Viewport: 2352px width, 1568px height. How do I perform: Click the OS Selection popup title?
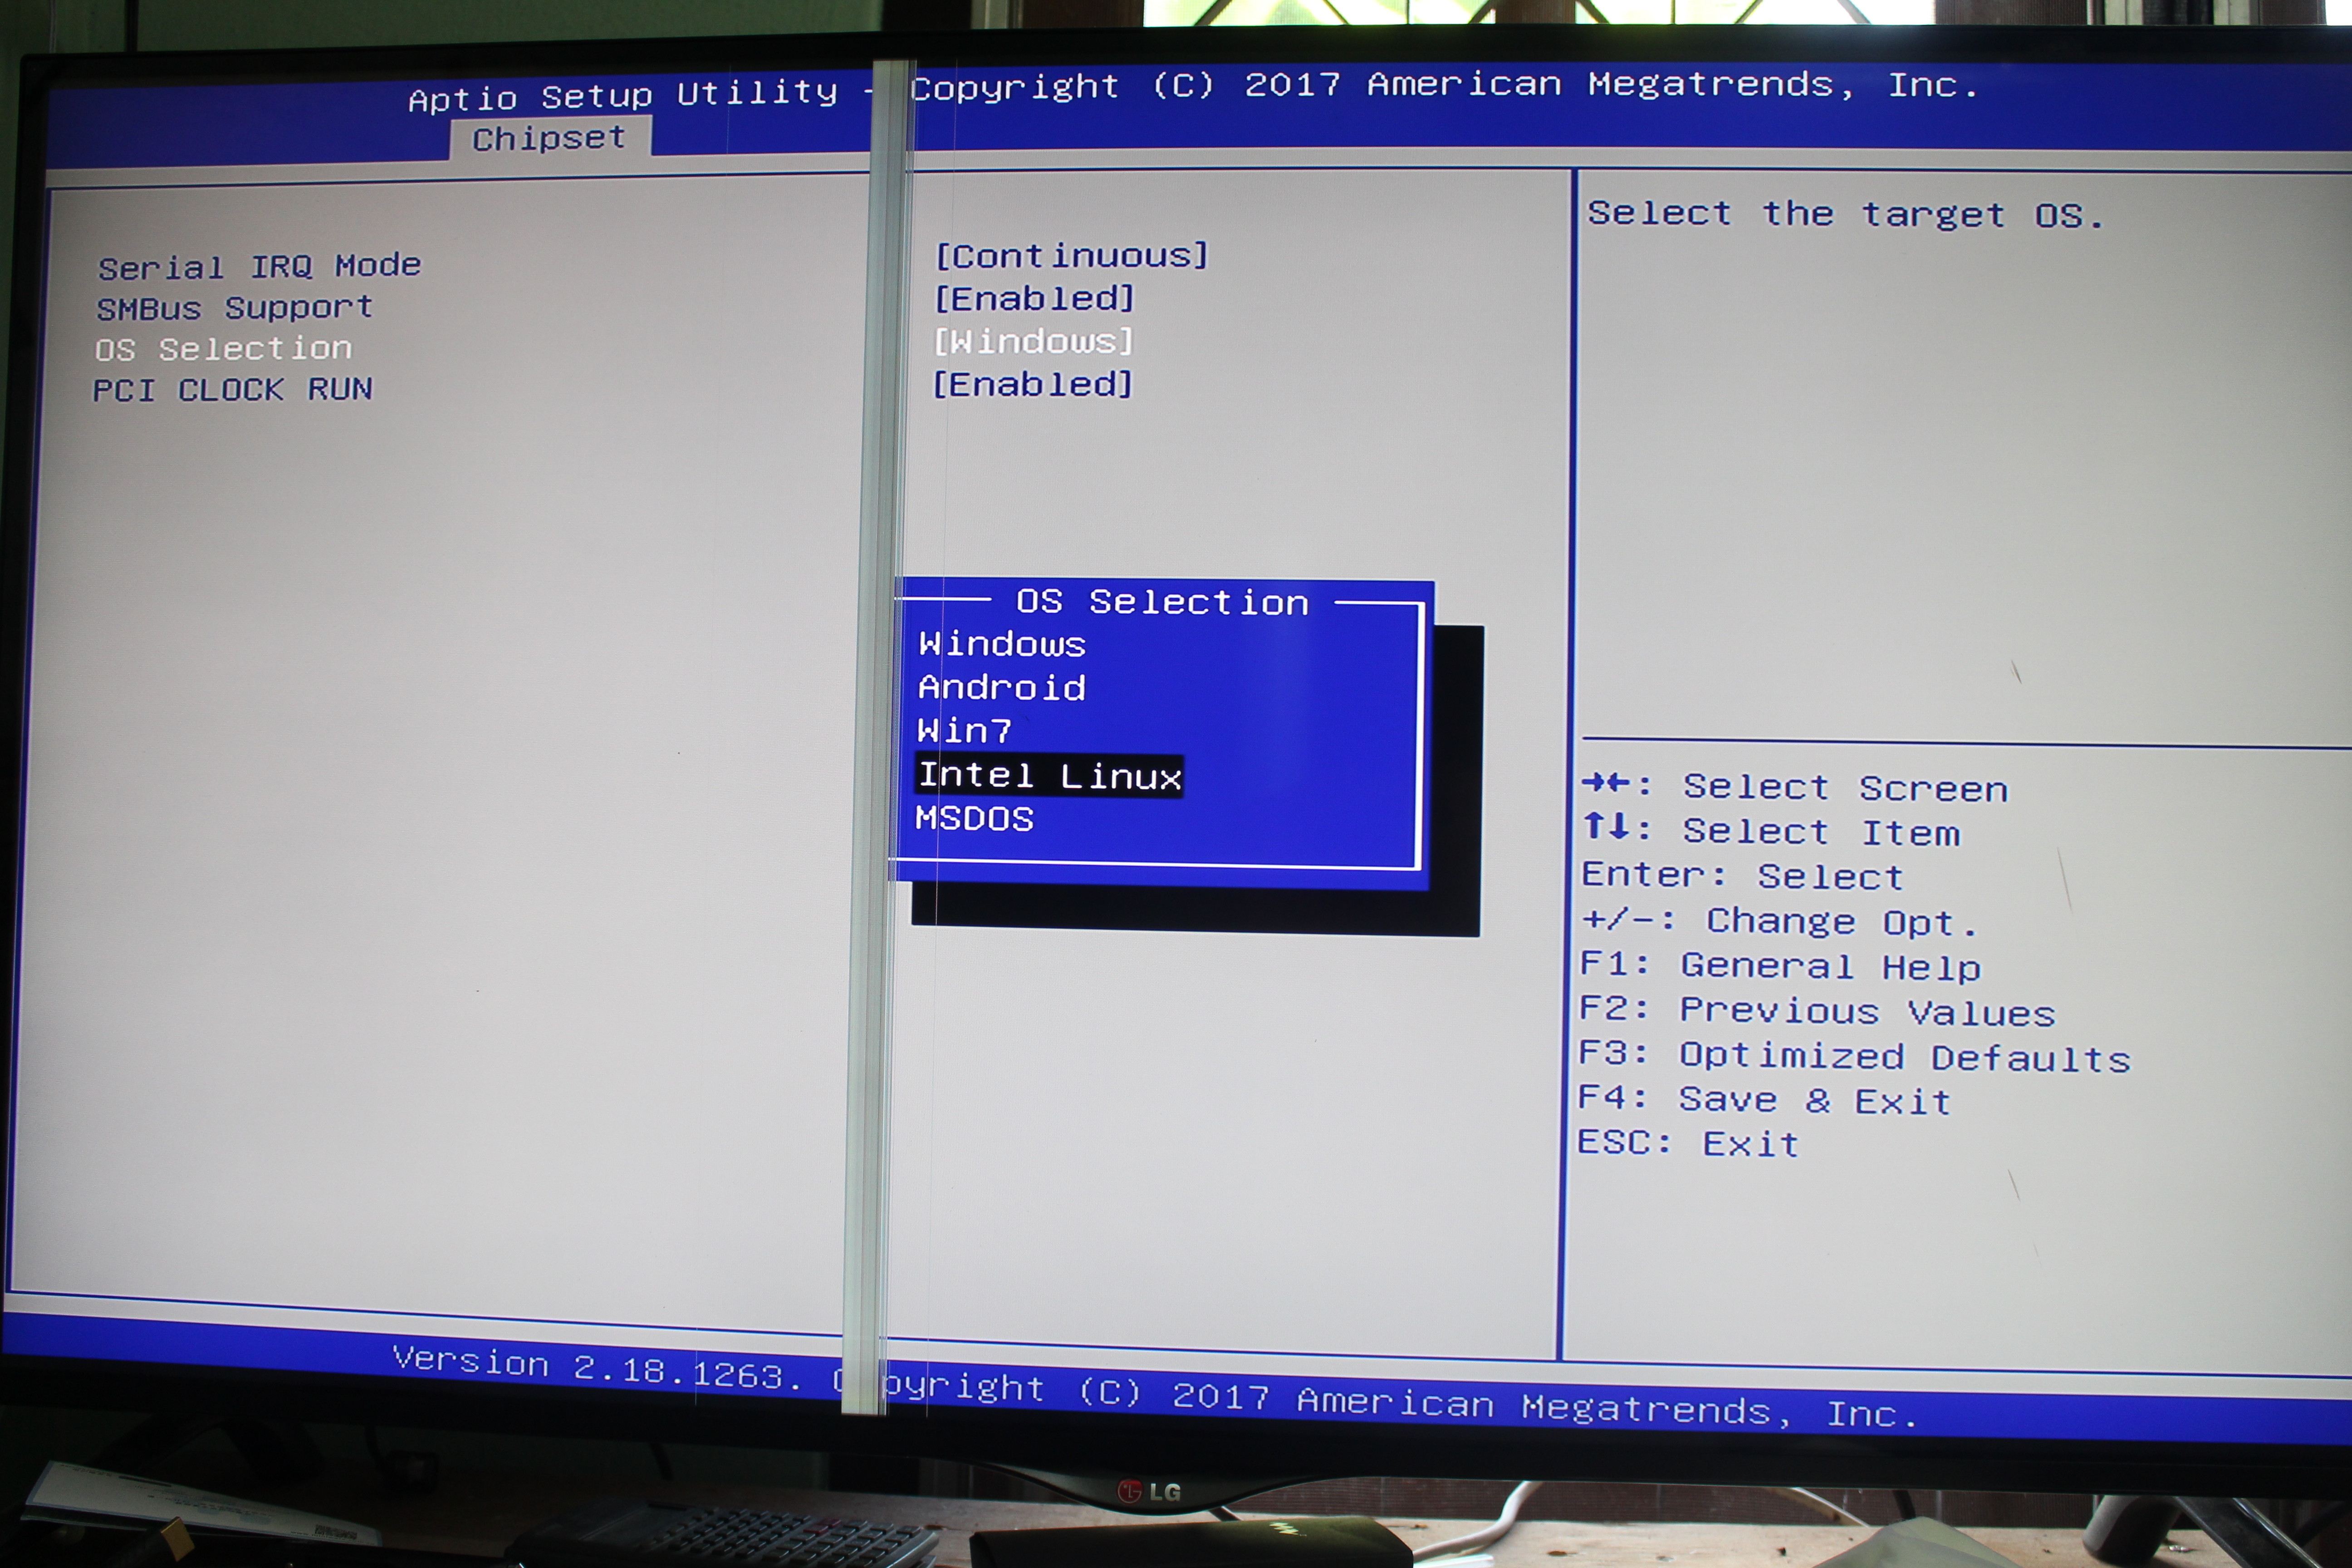point(1162,601)
